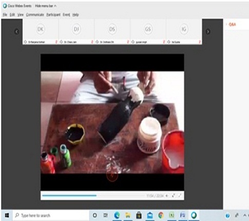Screen dimensions: 249x221
Task: Open the Communicate menu
Action: point(35,15)
